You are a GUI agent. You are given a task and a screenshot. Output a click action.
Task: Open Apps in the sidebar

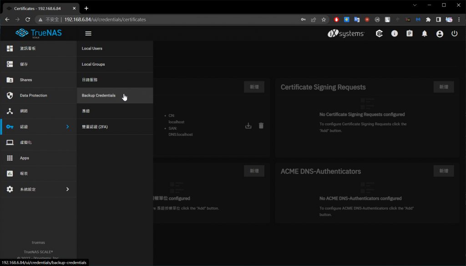click(x=24, y=158)
